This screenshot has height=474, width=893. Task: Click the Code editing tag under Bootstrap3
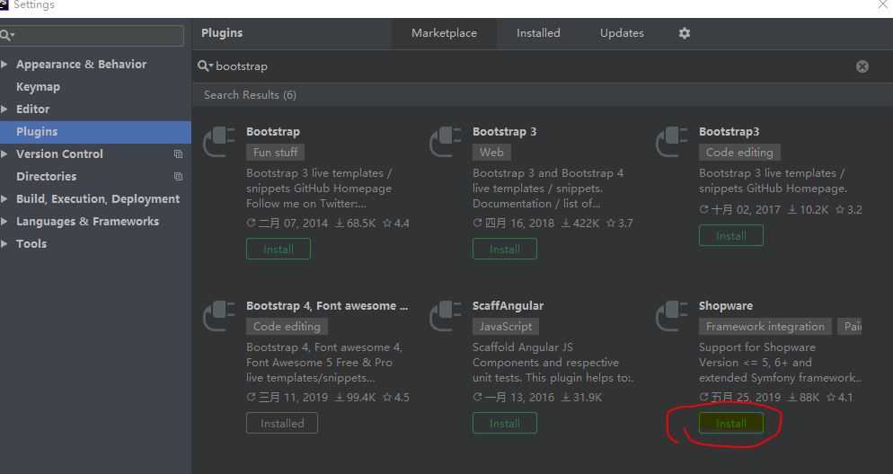[739, 153]
